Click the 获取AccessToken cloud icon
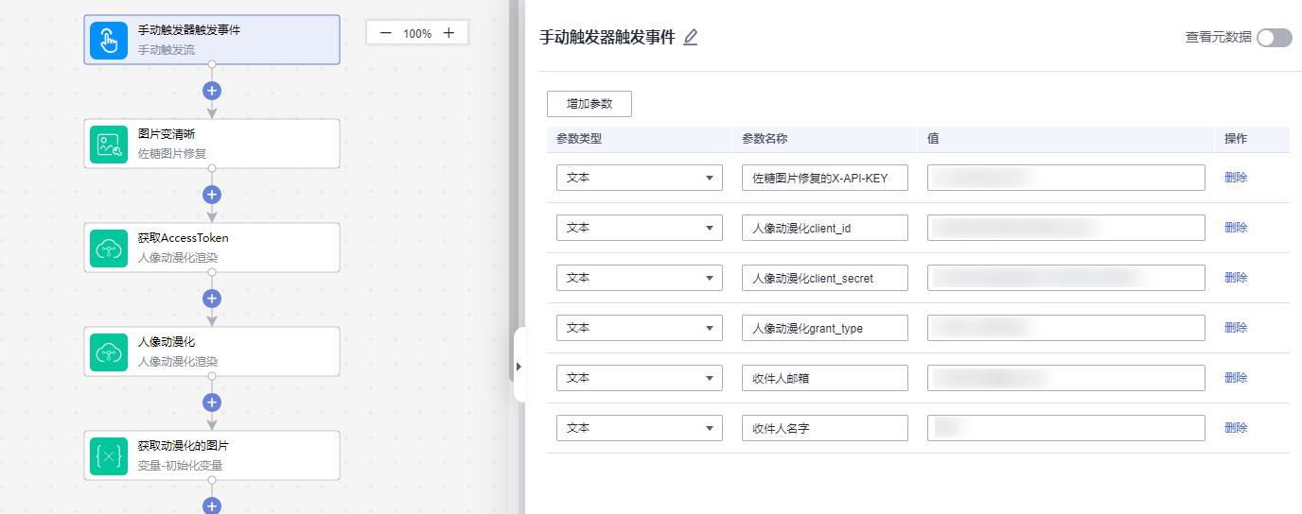Screen dimensions: 1302x514 click(109, 248)
